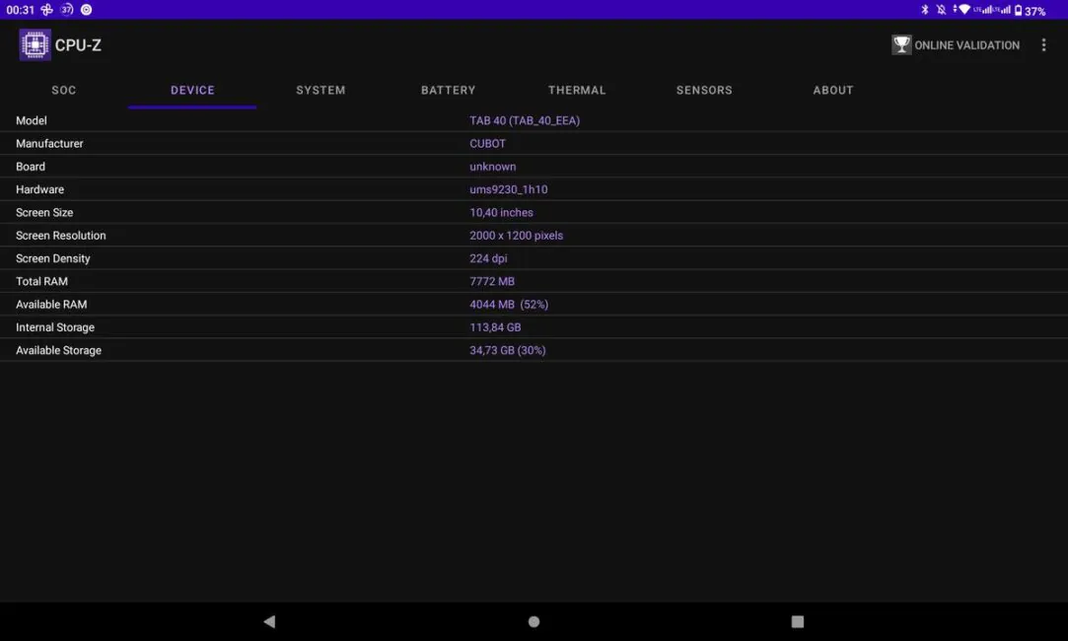This screenshot has height=641, width=1068.
Task: Click the CPU-Z app title
Action: (x=78, y=45)
